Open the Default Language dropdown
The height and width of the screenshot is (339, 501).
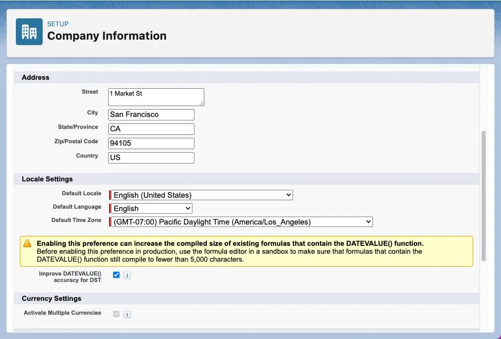152,209
